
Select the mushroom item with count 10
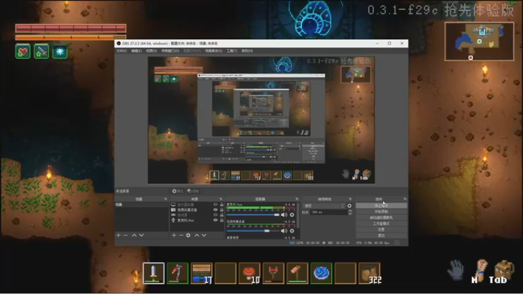point(250,273)
